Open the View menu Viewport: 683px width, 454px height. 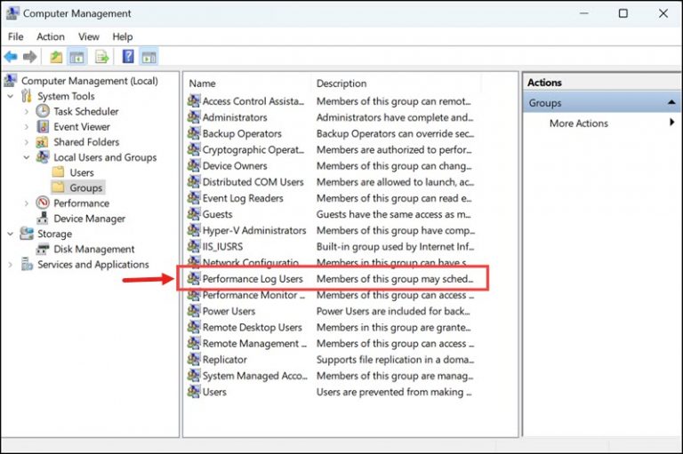point(89,37)
